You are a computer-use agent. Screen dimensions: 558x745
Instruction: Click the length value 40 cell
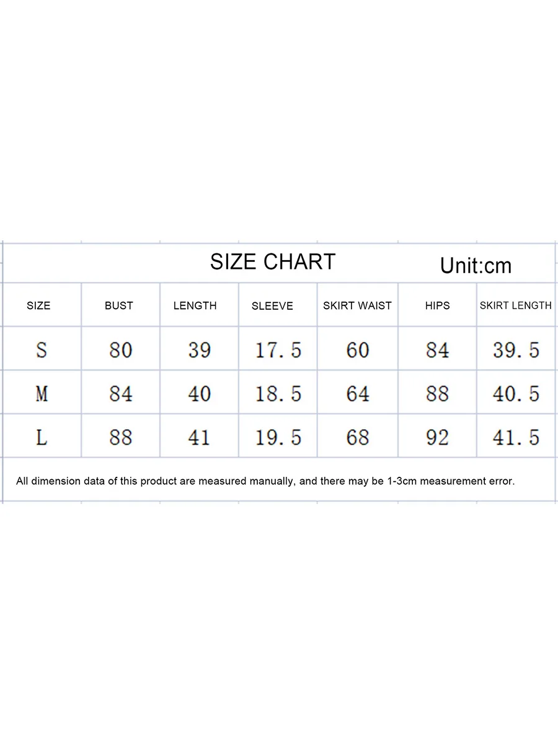click(x=199, y=394)
